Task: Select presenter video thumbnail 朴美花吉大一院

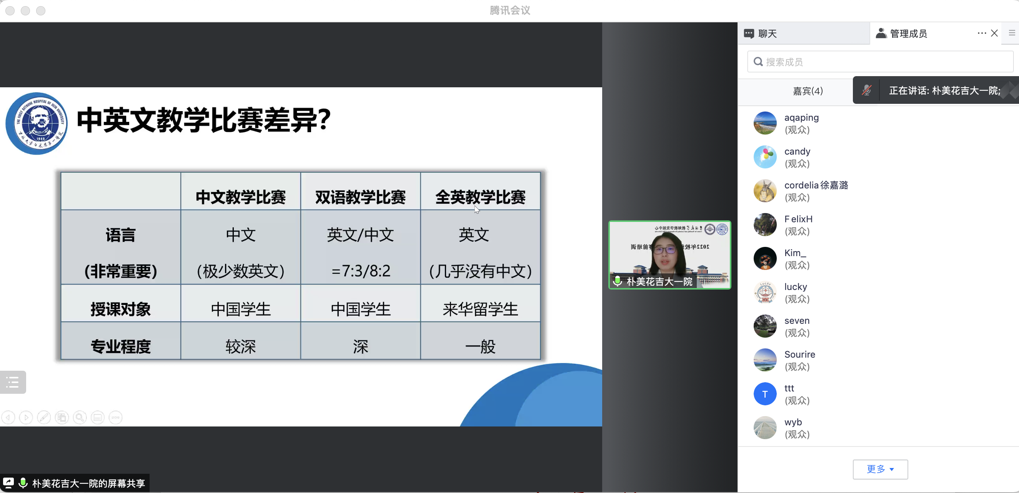Action: [669, 255]
